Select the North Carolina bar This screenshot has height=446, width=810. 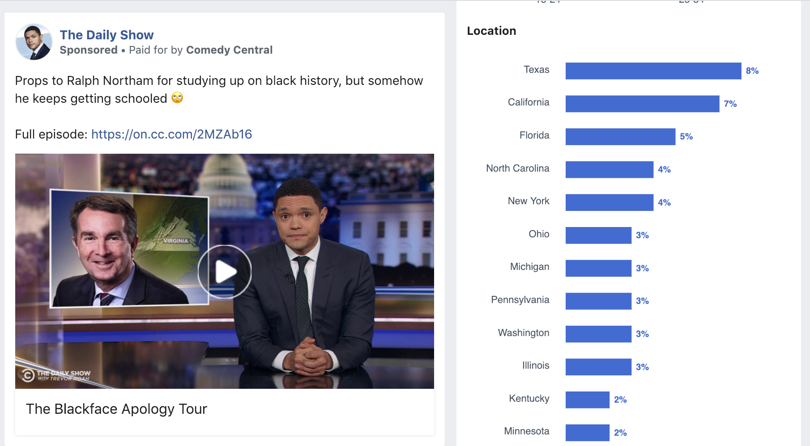609,169
